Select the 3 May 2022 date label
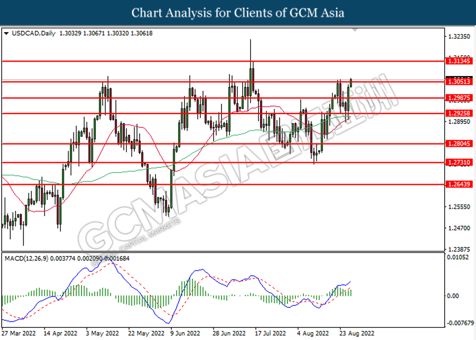 [x=102, y=333]
